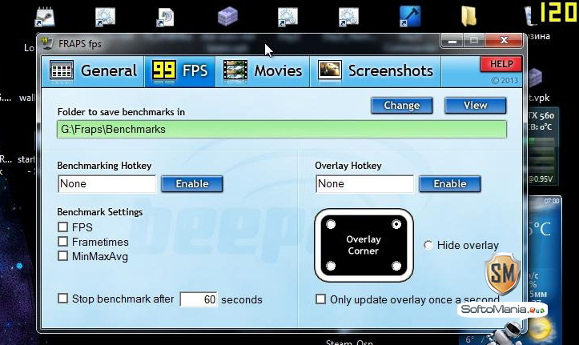The height and width of the screenshot is (345, 579).
Task: Click the Overlay Hotkey input field
Action: pyautogui.click(x=365, y=184)
